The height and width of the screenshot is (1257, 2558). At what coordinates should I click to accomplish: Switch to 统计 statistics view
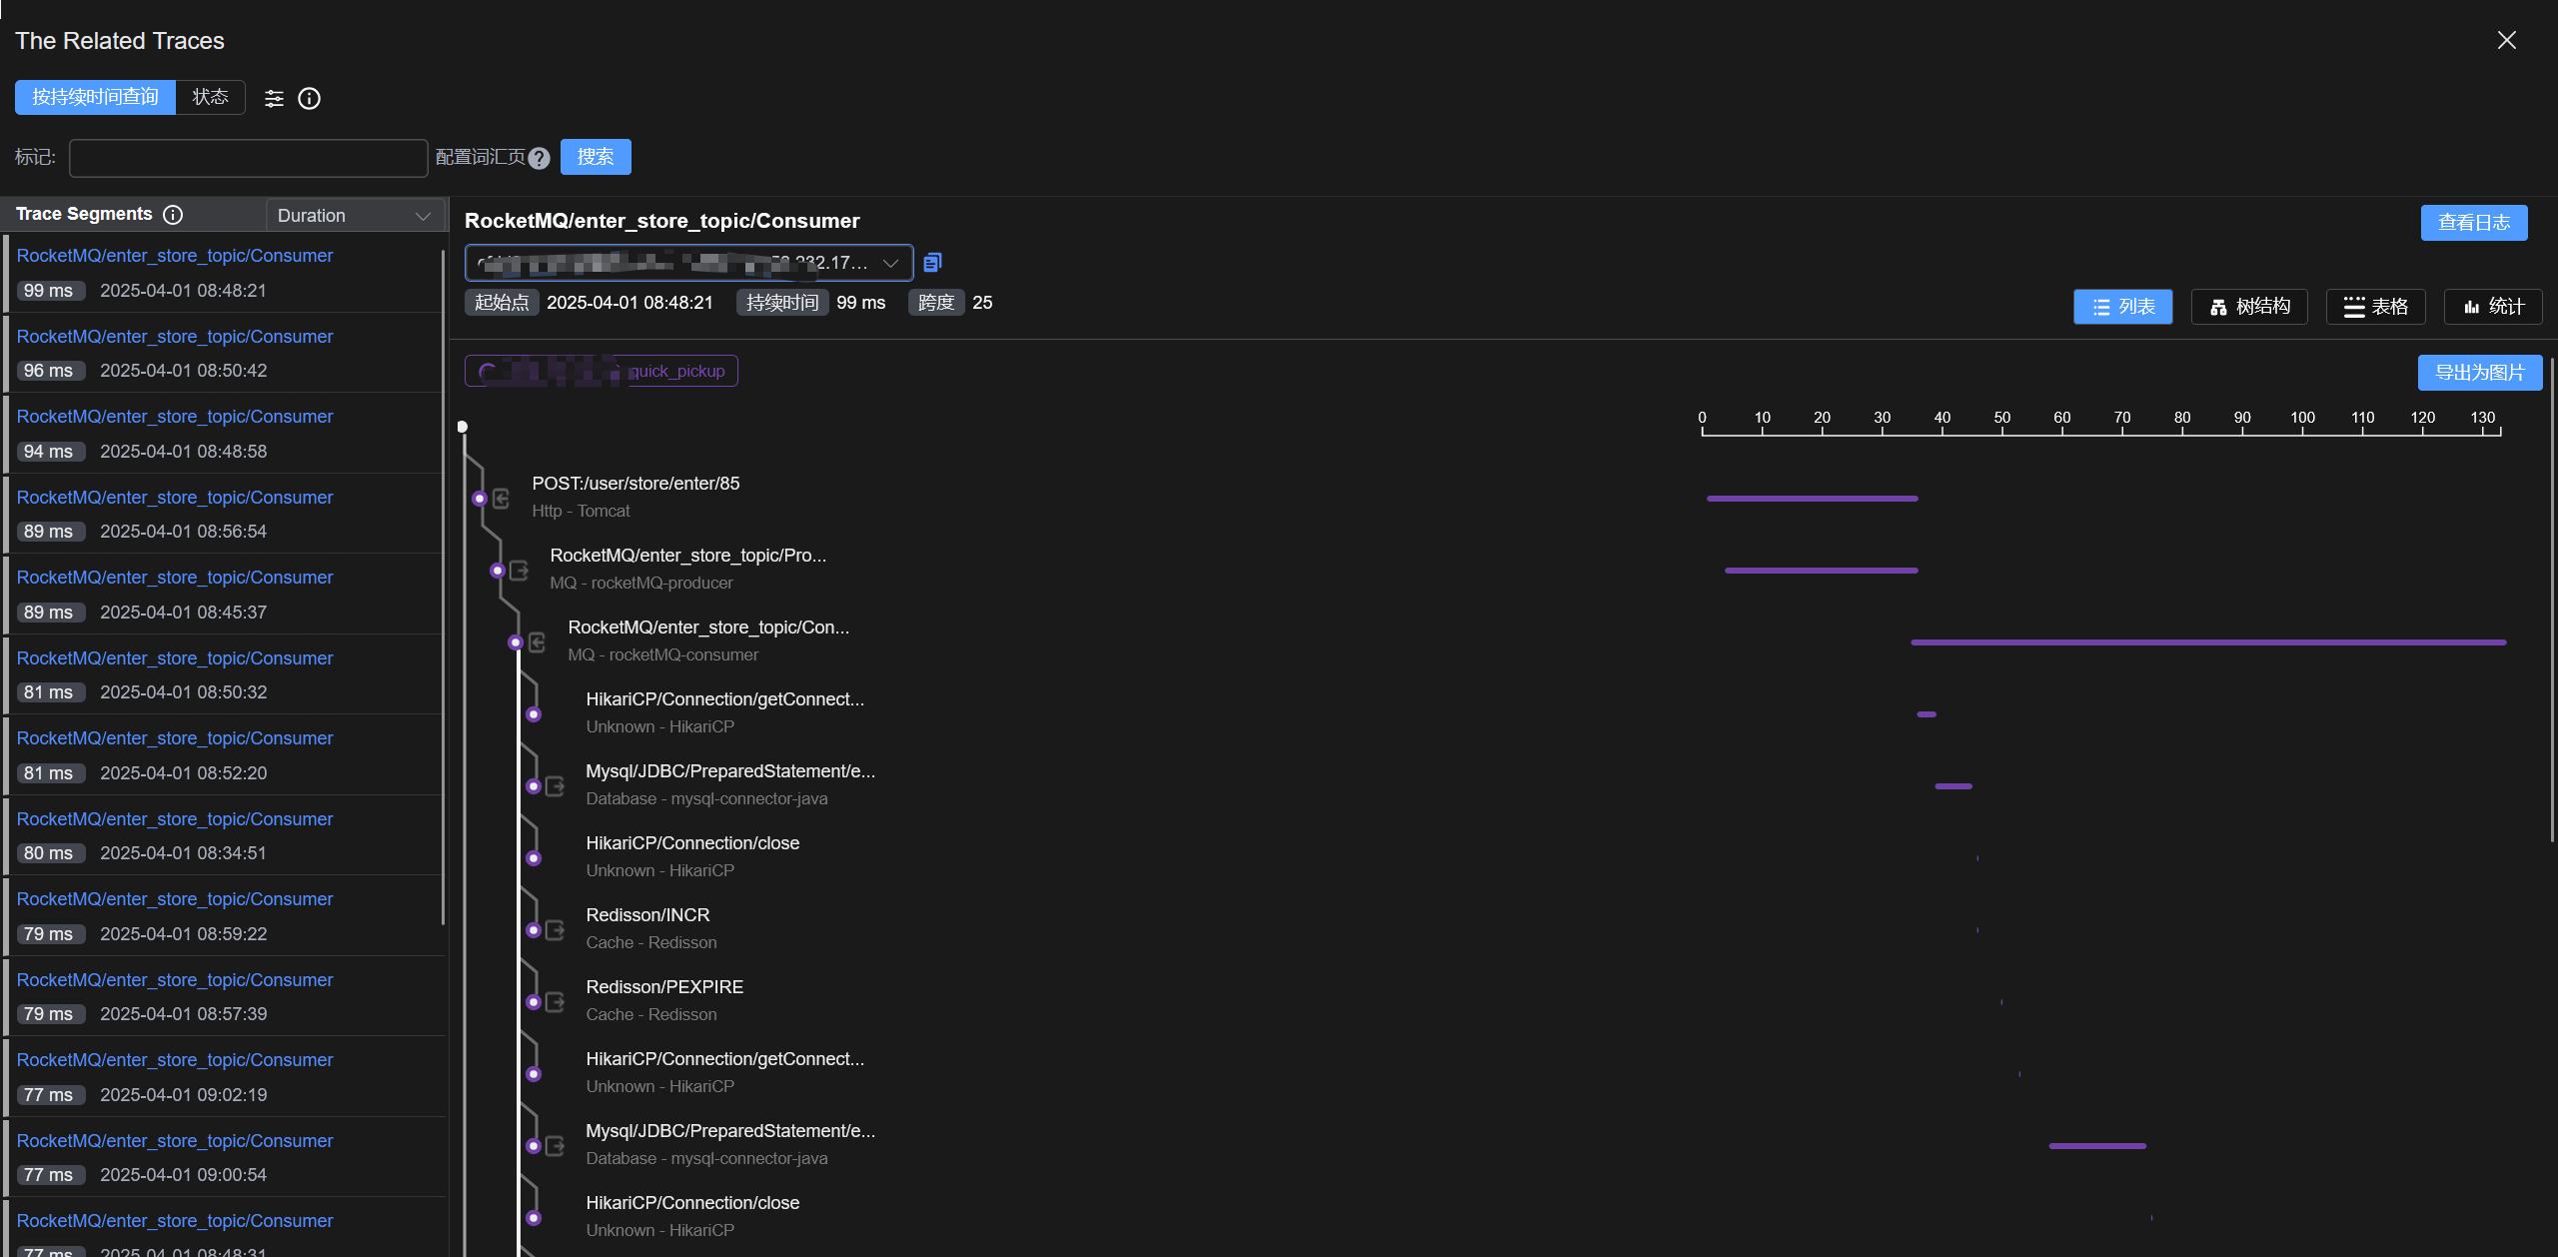(x=2493, y=307)
